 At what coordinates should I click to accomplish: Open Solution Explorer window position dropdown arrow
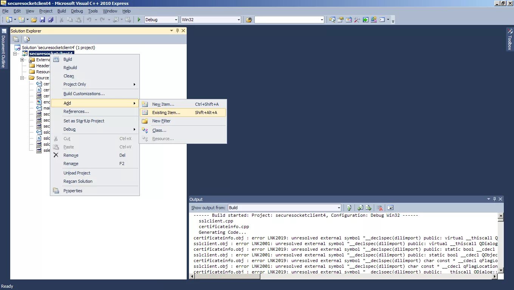(x=172, y=31)
